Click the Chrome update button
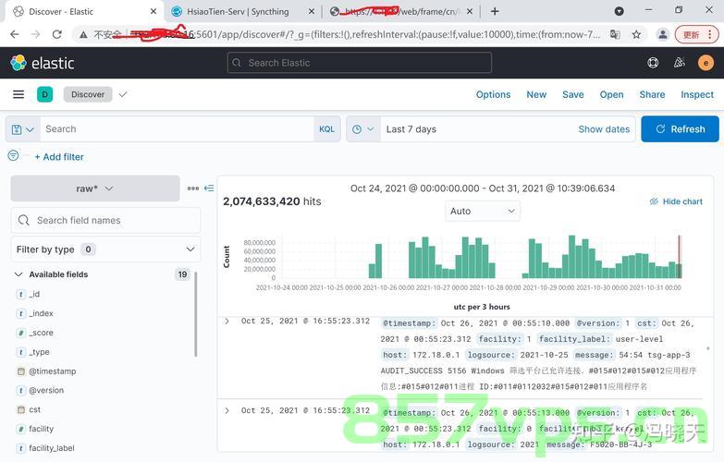The image size is (724, 462). click(x=696, y=34)
